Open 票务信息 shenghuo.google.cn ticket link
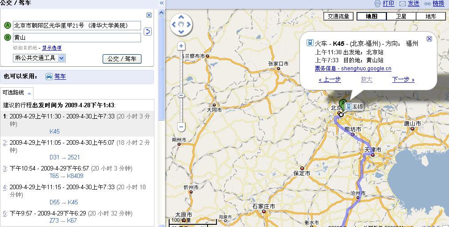This screenshot has width=449, height=227. point(353,69)
